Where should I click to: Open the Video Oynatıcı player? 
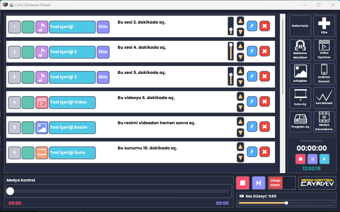[324, 50]
